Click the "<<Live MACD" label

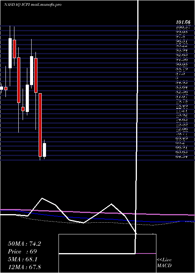click(164, 263)
